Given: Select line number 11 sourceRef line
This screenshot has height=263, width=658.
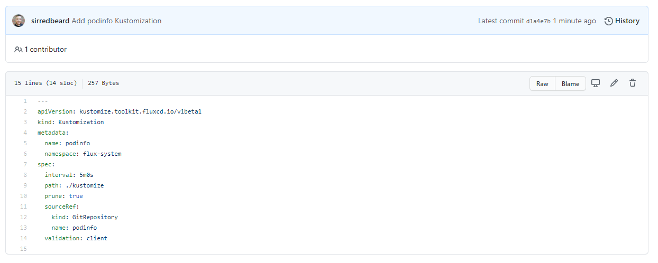Looking at the screenshot, I should (x=24, y=206).
